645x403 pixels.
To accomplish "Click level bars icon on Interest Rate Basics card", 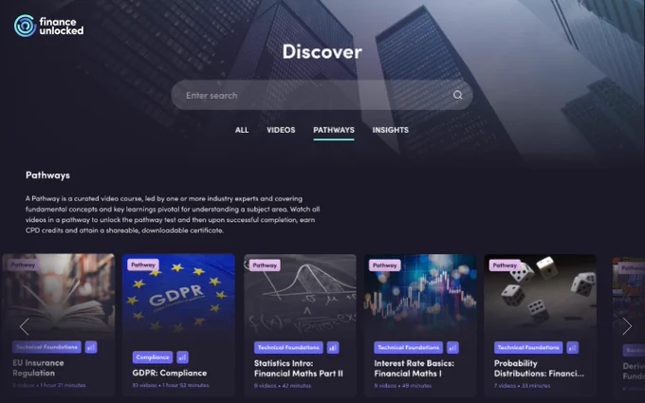I will pos(452,348).
